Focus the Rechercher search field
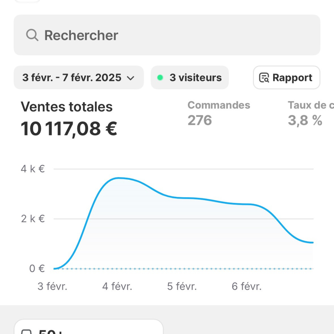Image resolution: width=334 pixels, height=334 pixels. 167,35
